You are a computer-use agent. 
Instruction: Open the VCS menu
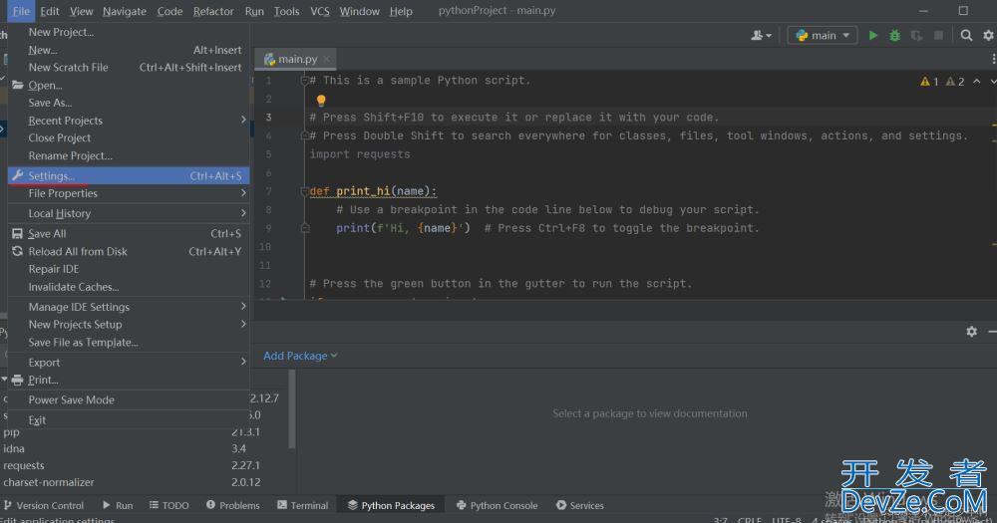point(320,11)
